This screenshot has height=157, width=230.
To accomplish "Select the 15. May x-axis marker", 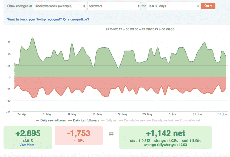I will click(97, 114).
